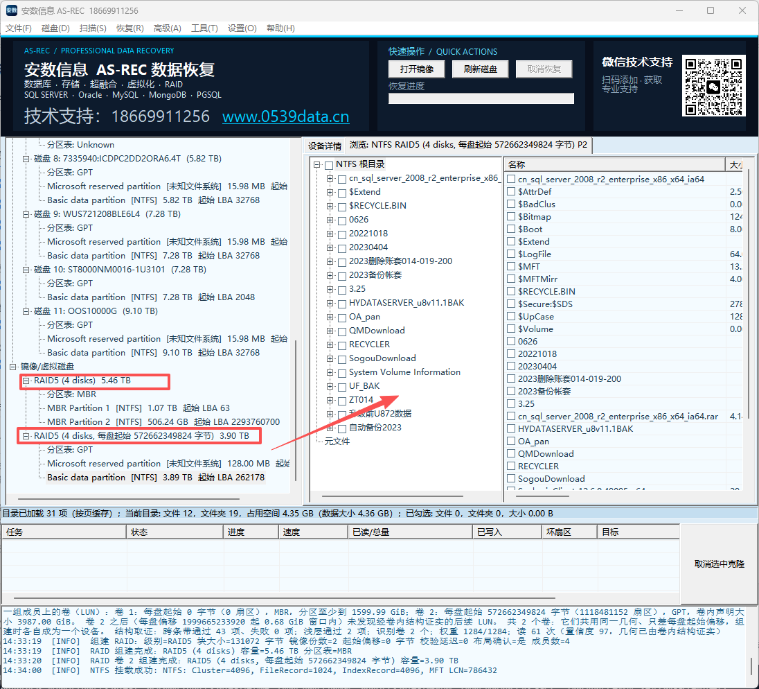Check the $MFT file checkbox in list
Image resolution: width=759 pixels, height=689 pixels.
[510, 266]
